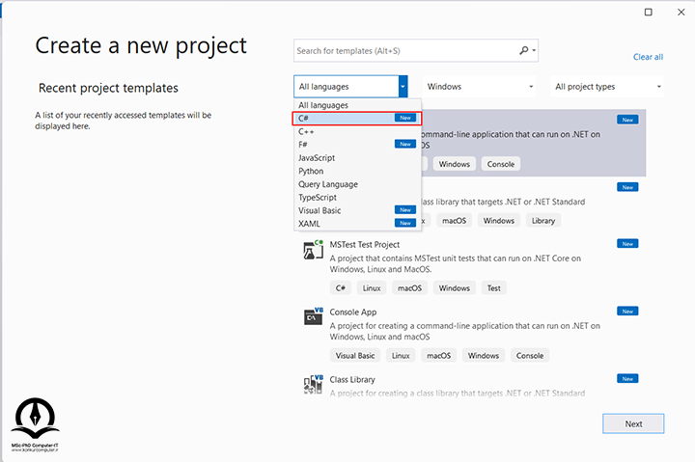Select the MSTest Test Project template
The height and width of the screenshot is (462, 695).
click(472, 266)
